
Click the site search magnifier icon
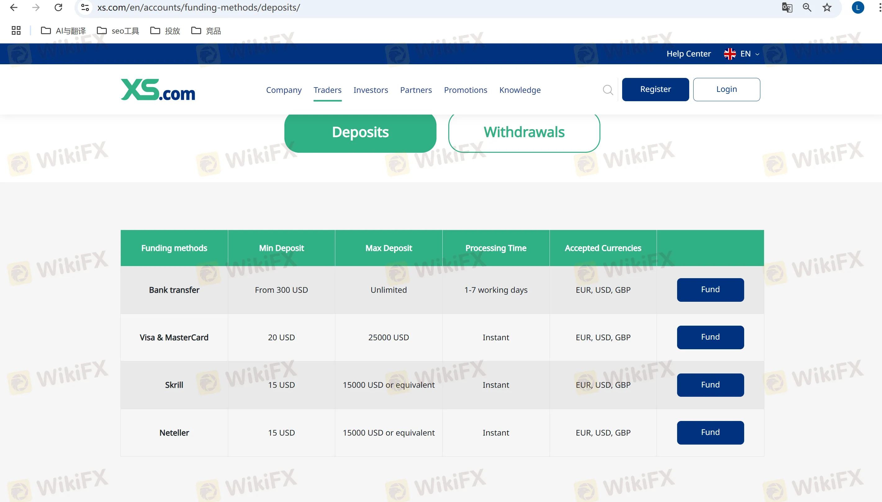point(608,90)
